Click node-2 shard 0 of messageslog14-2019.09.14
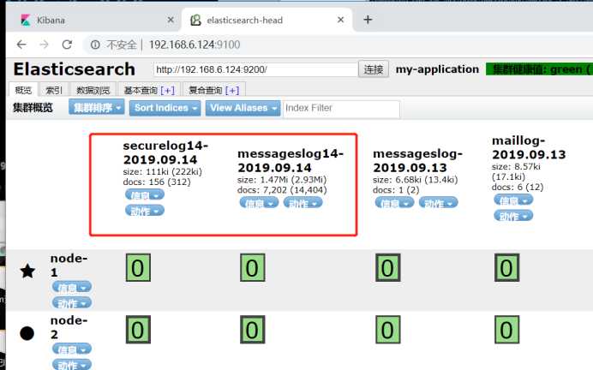 point(252,330)
